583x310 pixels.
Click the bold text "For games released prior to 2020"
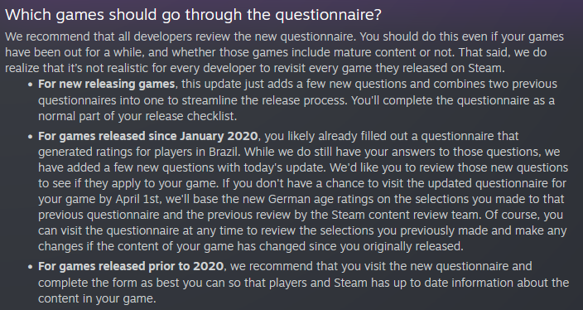tap(131, 266)
